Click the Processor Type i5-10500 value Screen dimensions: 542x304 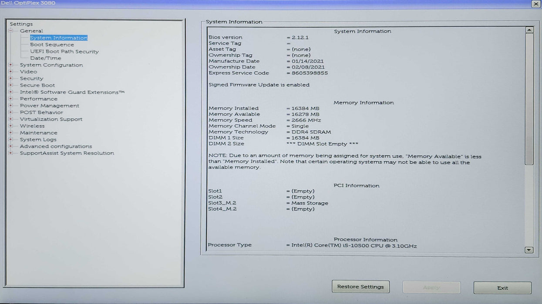point(354,246)
